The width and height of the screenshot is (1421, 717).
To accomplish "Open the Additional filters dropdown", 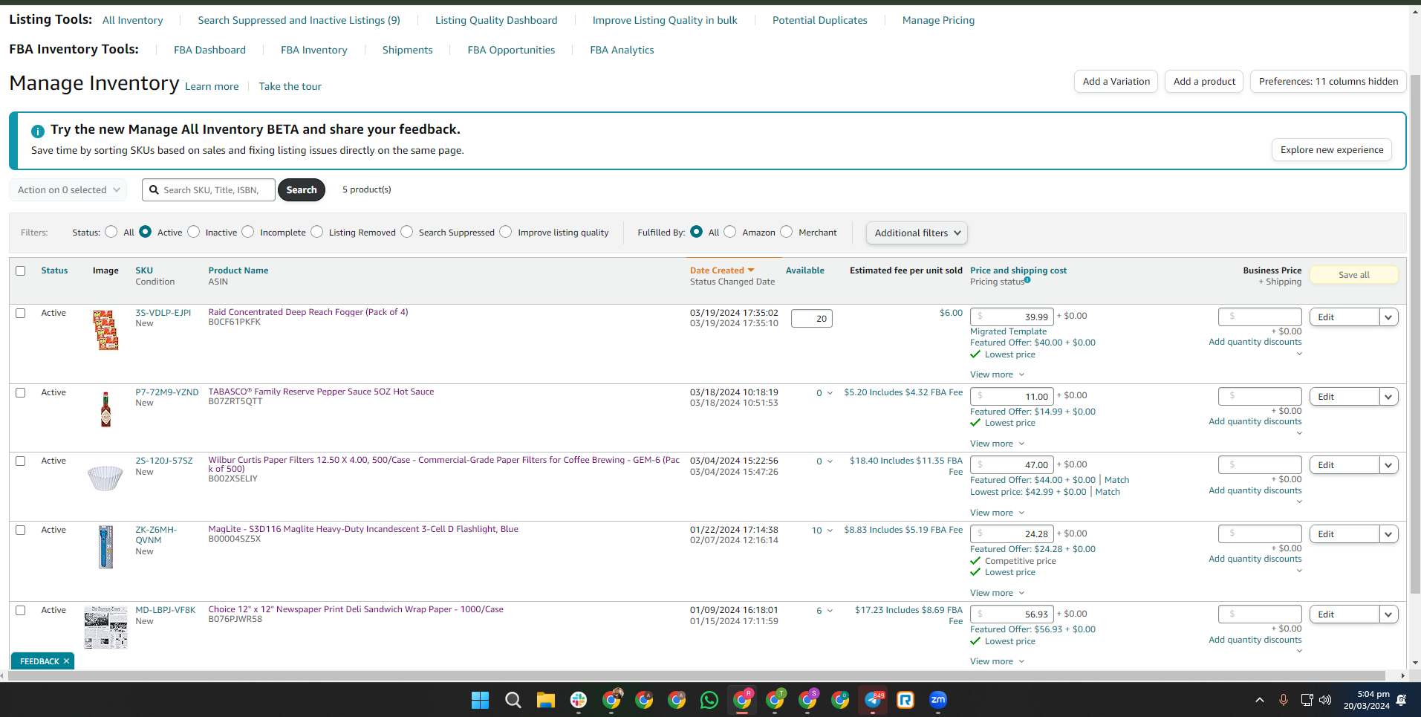I will 917,233.
